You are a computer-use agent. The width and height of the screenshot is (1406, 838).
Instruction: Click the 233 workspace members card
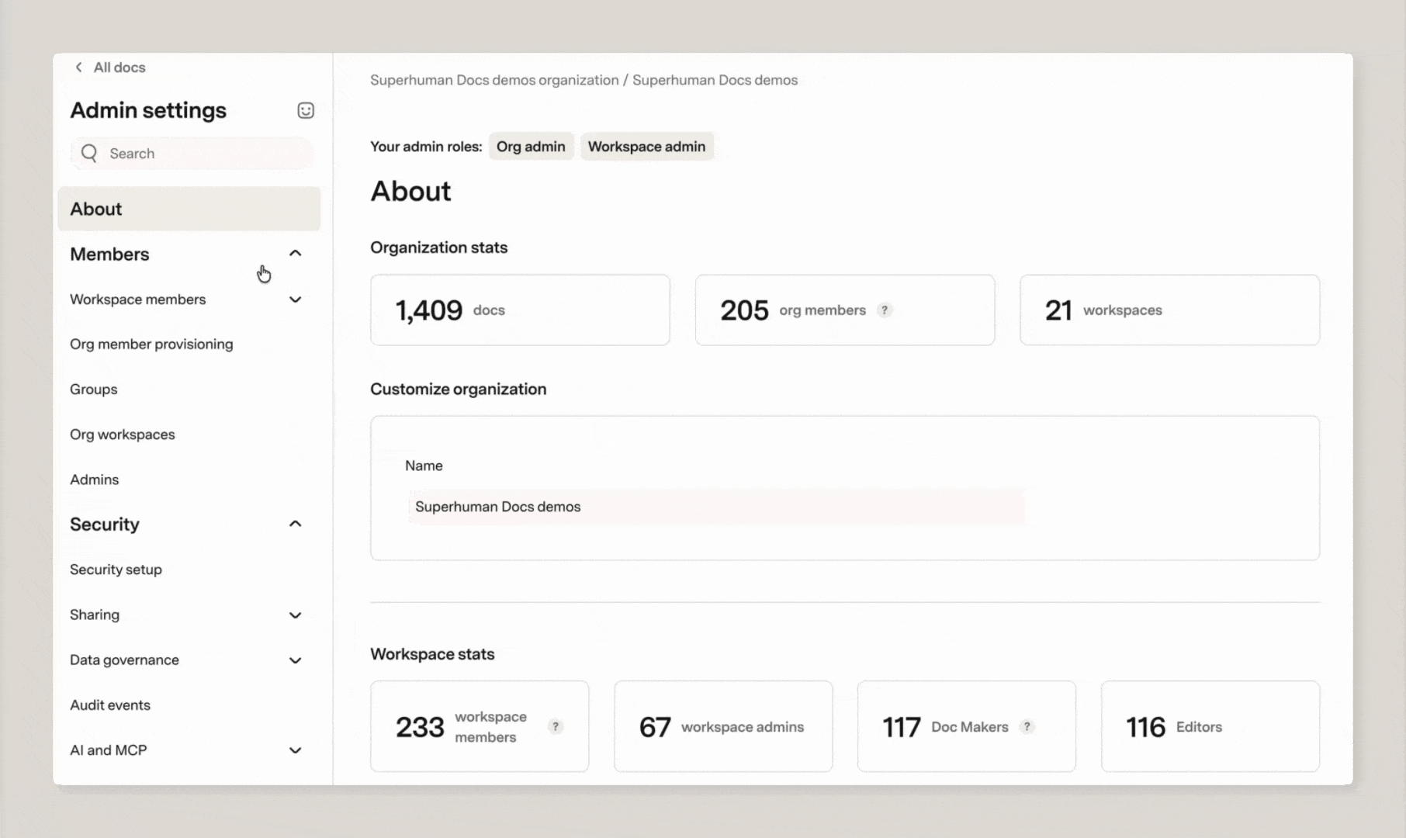tap(480, 726)
